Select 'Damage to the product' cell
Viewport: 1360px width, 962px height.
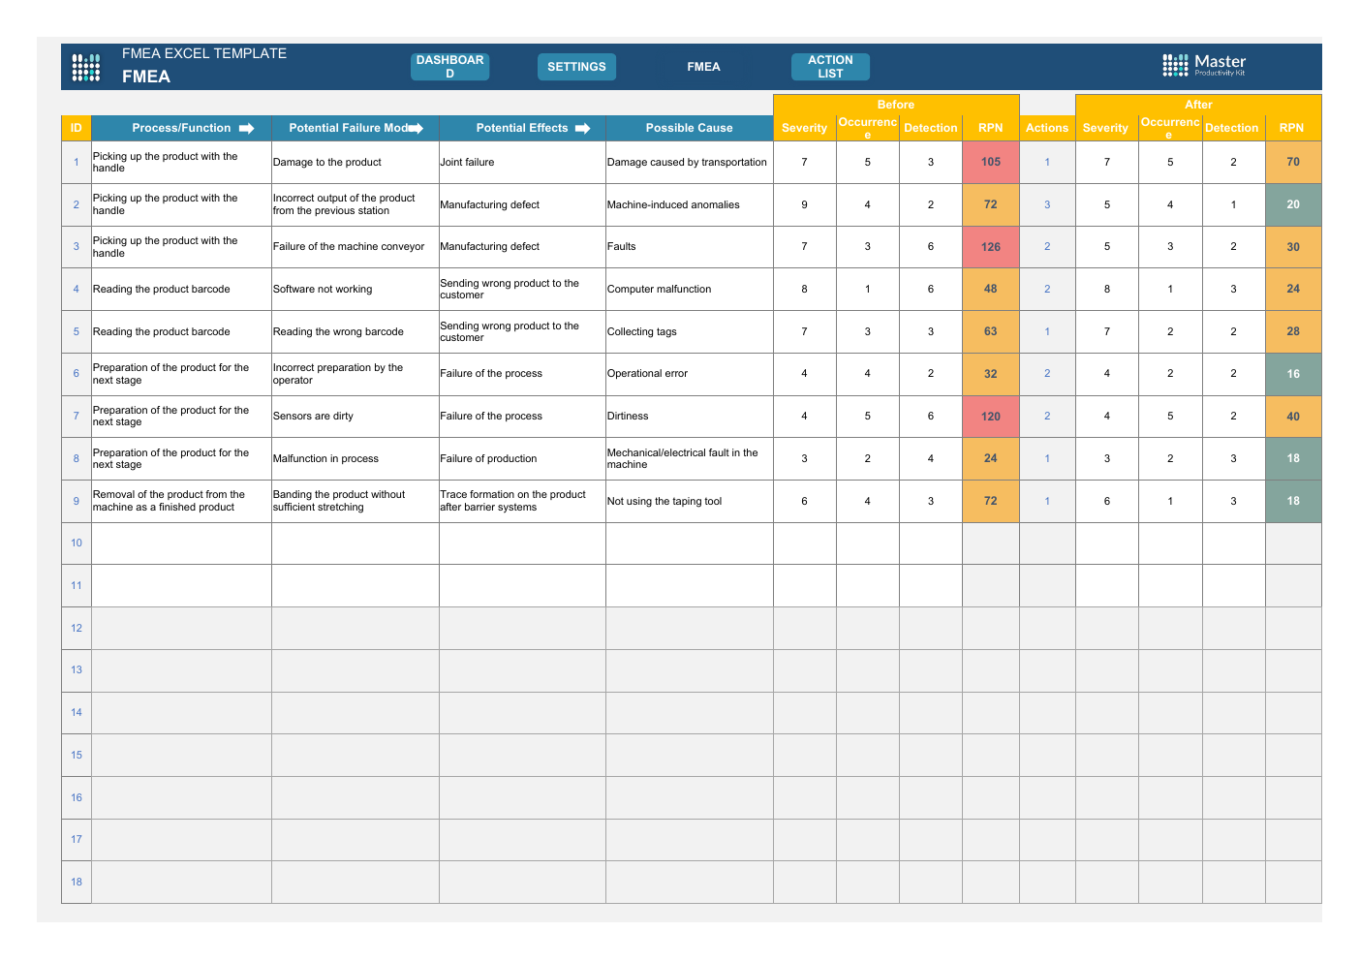click(355, 162)
